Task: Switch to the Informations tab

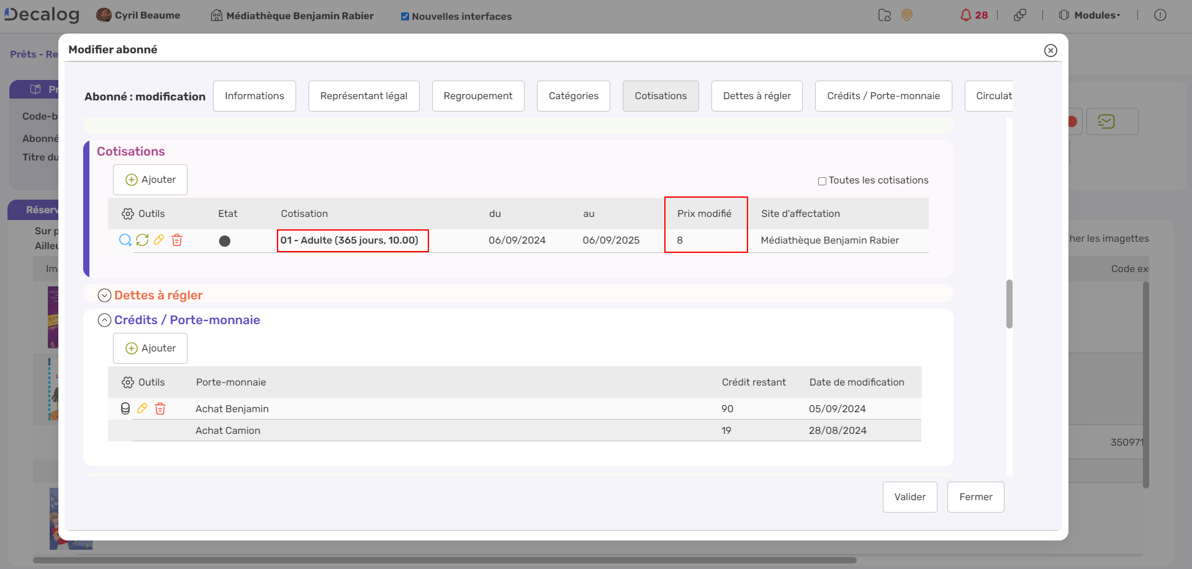Action: (255, 96)
